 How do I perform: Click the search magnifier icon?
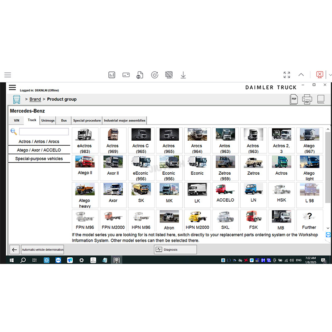coord(14,132)
